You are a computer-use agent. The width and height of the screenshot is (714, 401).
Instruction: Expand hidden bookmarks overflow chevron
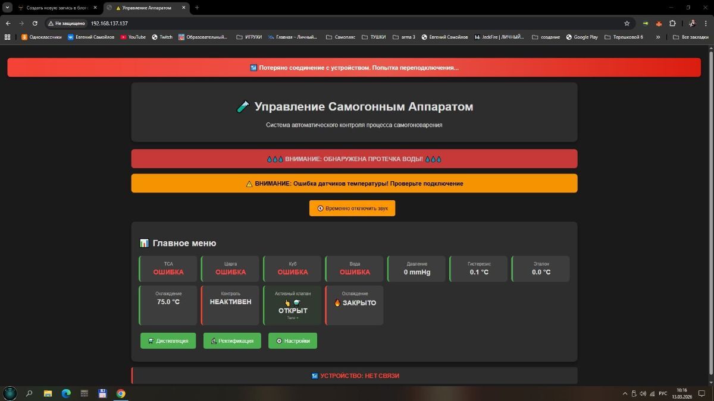[x=658, y=37]
